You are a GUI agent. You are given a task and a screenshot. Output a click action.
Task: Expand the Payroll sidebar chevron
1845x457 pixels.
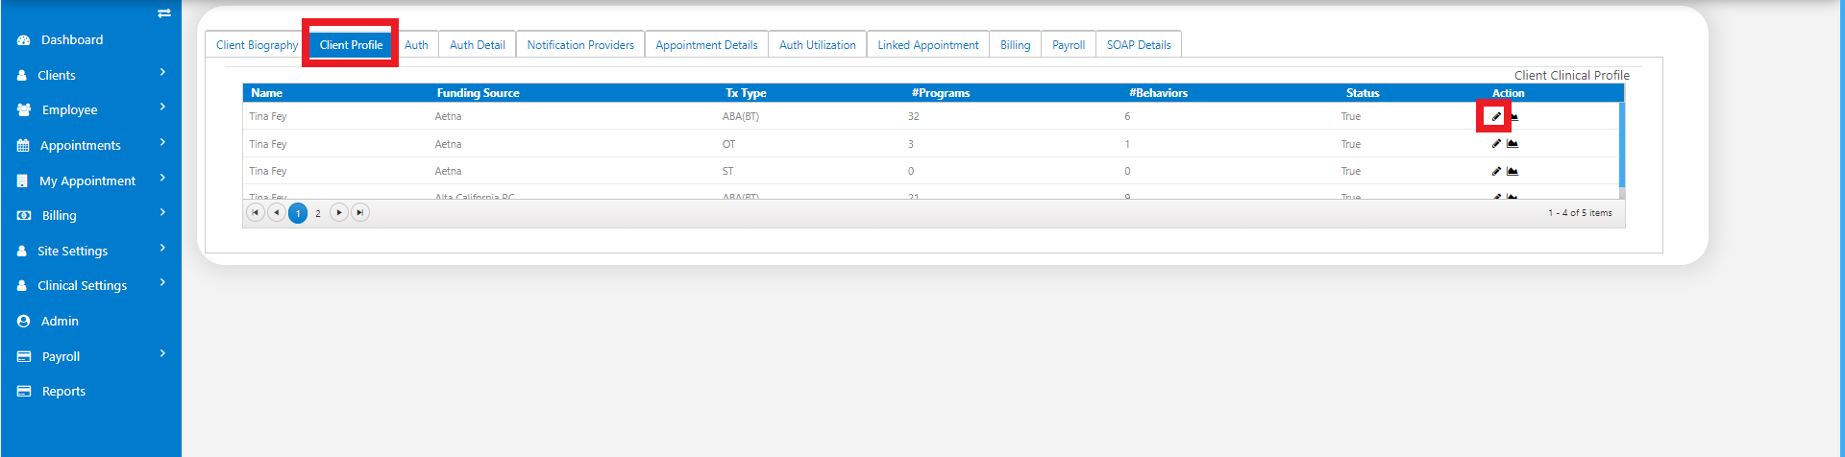(162, 354)
